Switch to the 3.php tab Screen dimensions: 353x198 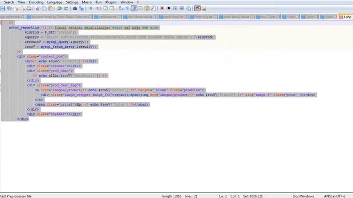pyautogui.click(x=328, y=17)
